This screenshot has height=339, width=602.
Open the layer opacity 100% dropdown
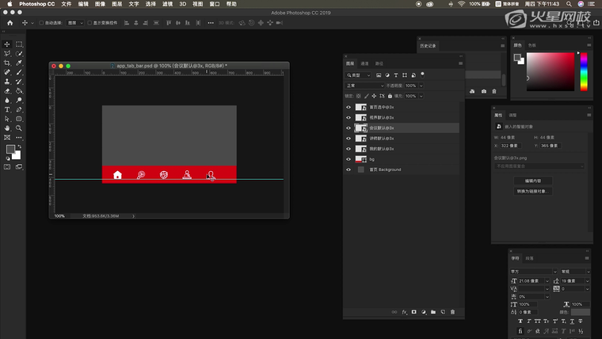click(413, 86)
